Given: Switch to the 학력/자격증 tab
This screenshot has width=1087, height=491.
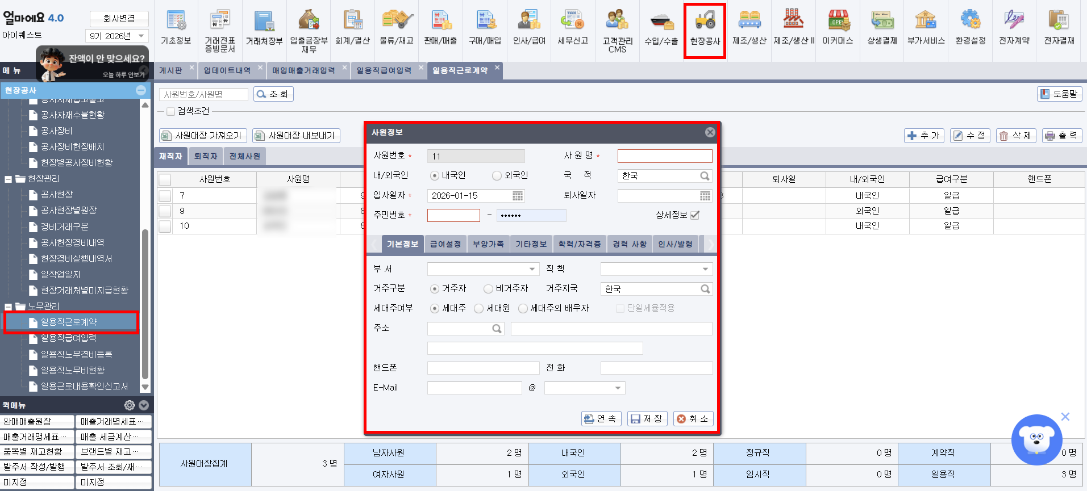Looking at the screenshot, I should pos(580,244).
